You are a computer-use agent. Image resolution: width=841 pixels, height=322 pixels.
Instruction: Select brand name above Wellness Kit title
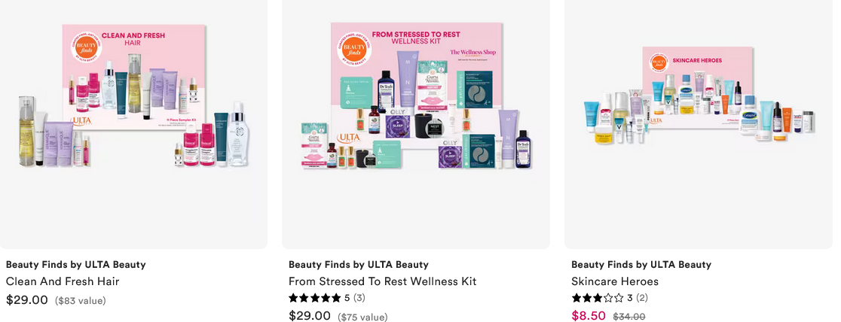358,264
